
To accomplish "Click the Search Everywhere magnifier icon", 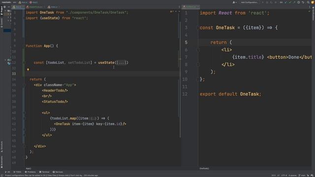I will point(308,2).
